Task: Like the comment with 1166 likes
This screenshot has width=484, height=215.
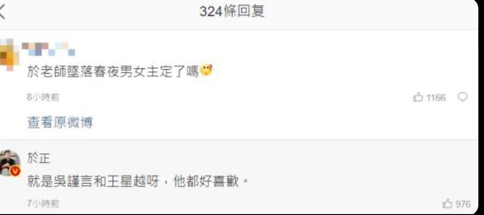Action: pos(418,97)
